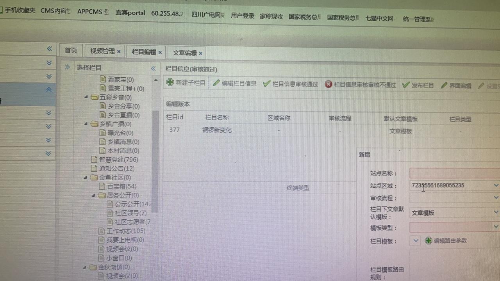Switch to the 文章编辑 tab

(x=185, y=53)
